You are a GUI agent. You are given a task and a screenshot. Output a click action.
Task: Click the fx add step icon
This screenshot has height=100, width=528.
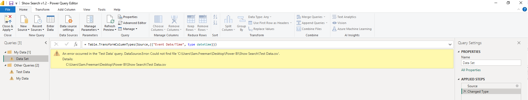pyautogui.click(x=76, y=44)
